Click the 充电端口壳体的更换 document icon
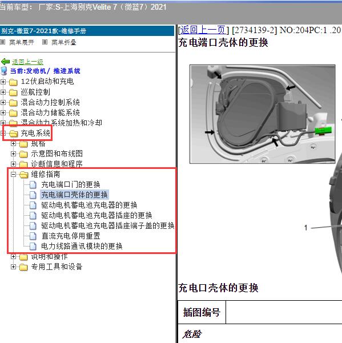The image size is (342, 343). point(33,195)
